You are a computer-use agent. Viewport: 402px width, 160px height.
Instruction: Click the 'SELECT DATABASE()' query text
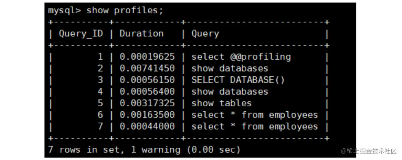click(238, 80)
